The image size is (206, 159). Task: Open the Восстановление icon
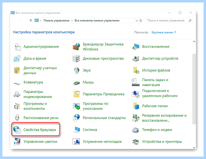(x=136, y=46)
